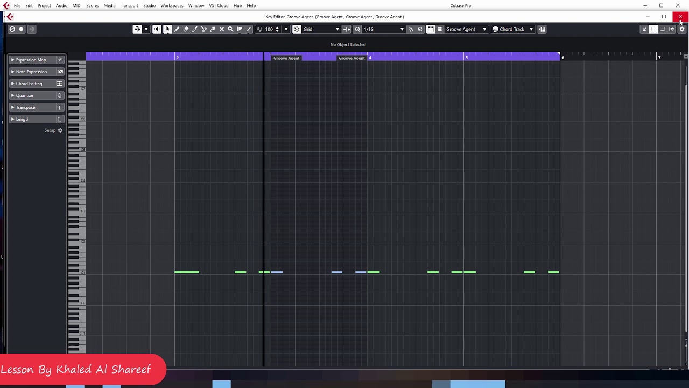Toggle Acoustic Feedback speaker button

pyautogui.click(x=157, y=29)
